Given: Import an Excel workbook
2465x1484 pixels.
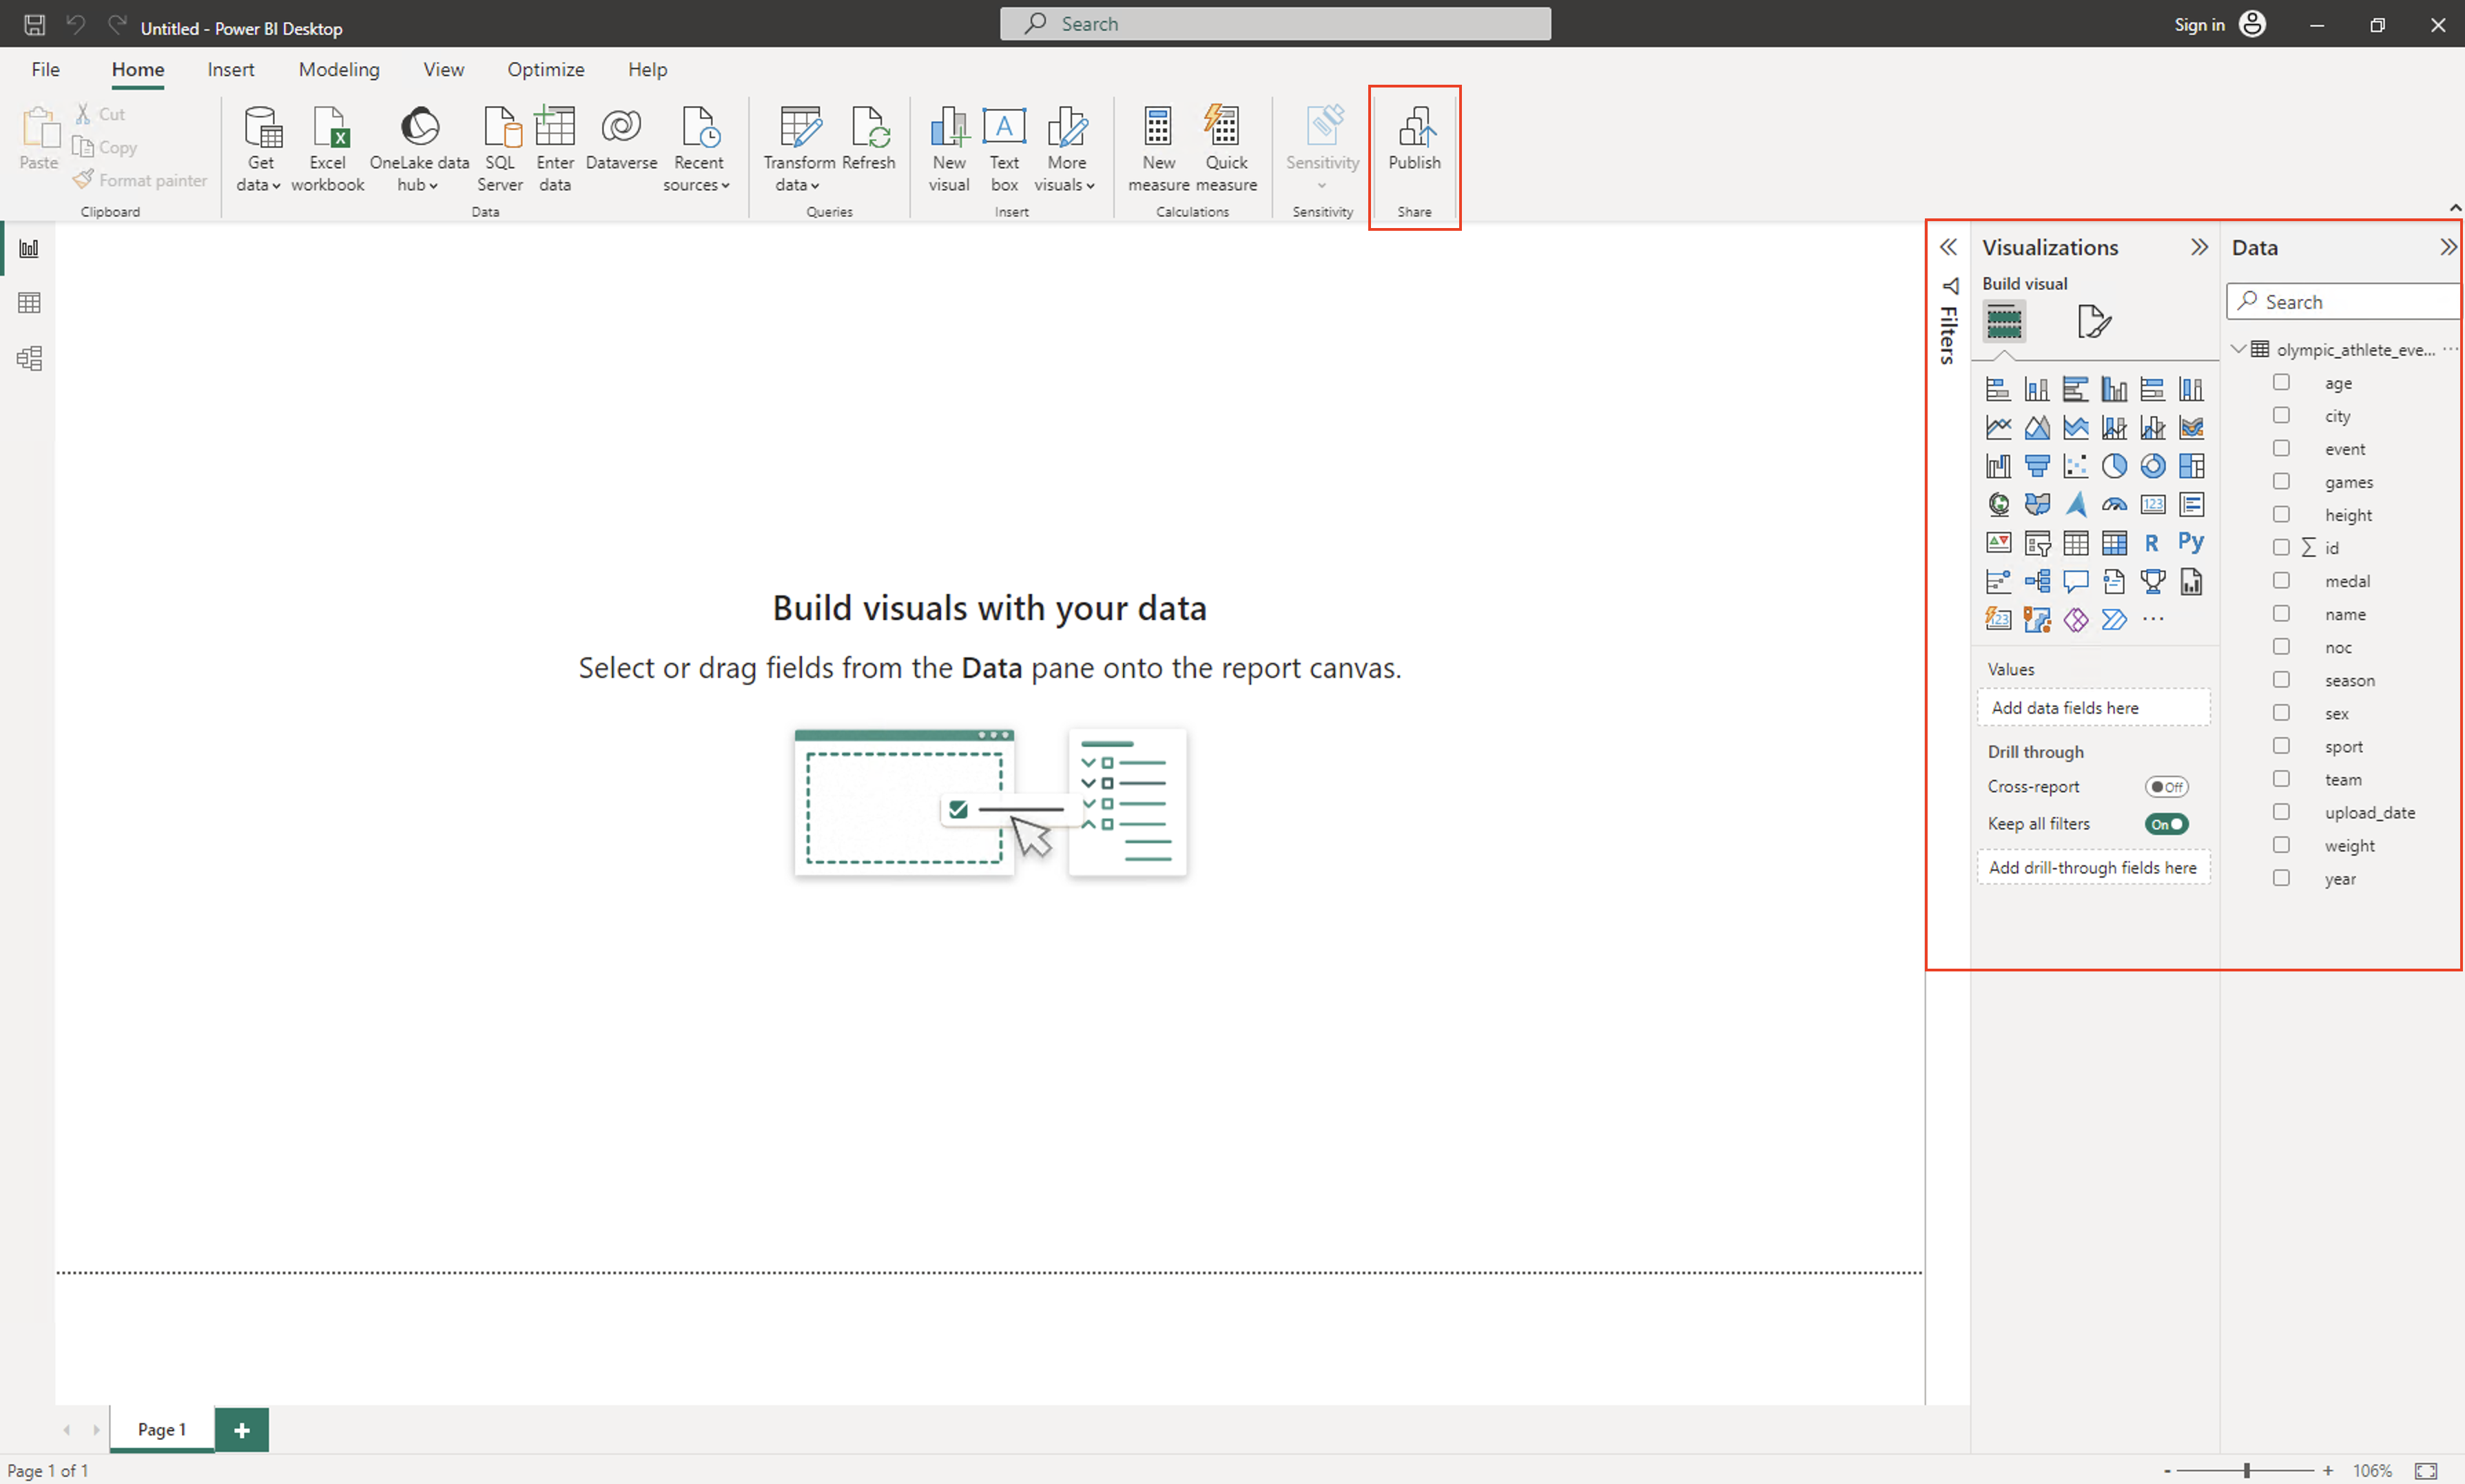Looking at the screenshot, I should point(327,149).
